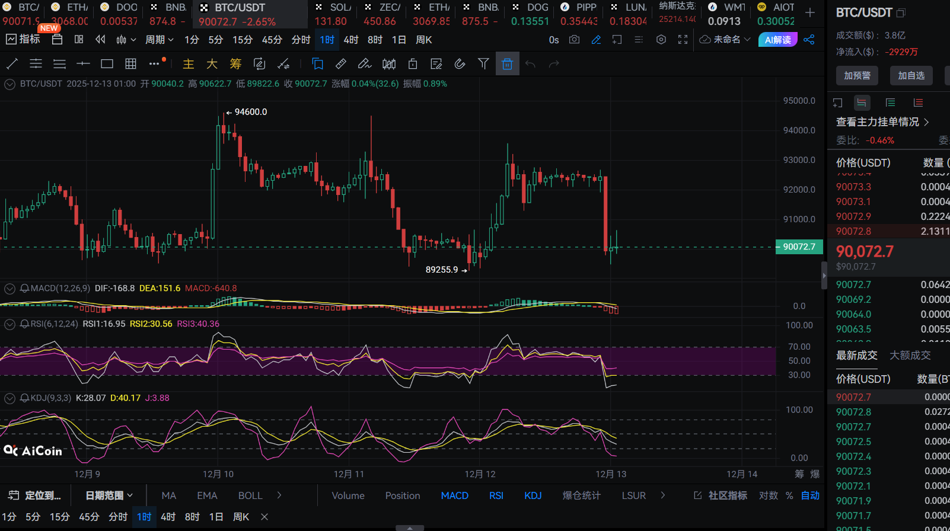Image resolution: width=950 pixels, height=531 pixels.
Task: Select the rectangle drawing tool
Action: pyautogui.click(x=107, y=64)
